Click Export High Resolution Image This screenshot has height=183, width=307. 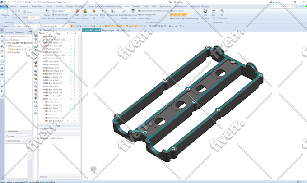pos(153,11)
